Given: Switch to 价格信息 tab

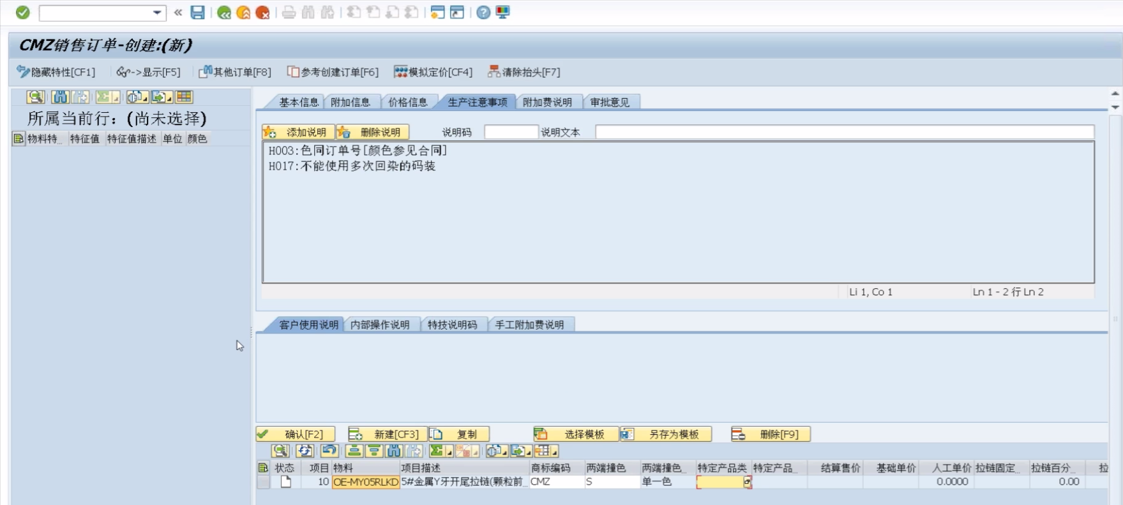Looking at the screenshot, I should coord(408,102).
